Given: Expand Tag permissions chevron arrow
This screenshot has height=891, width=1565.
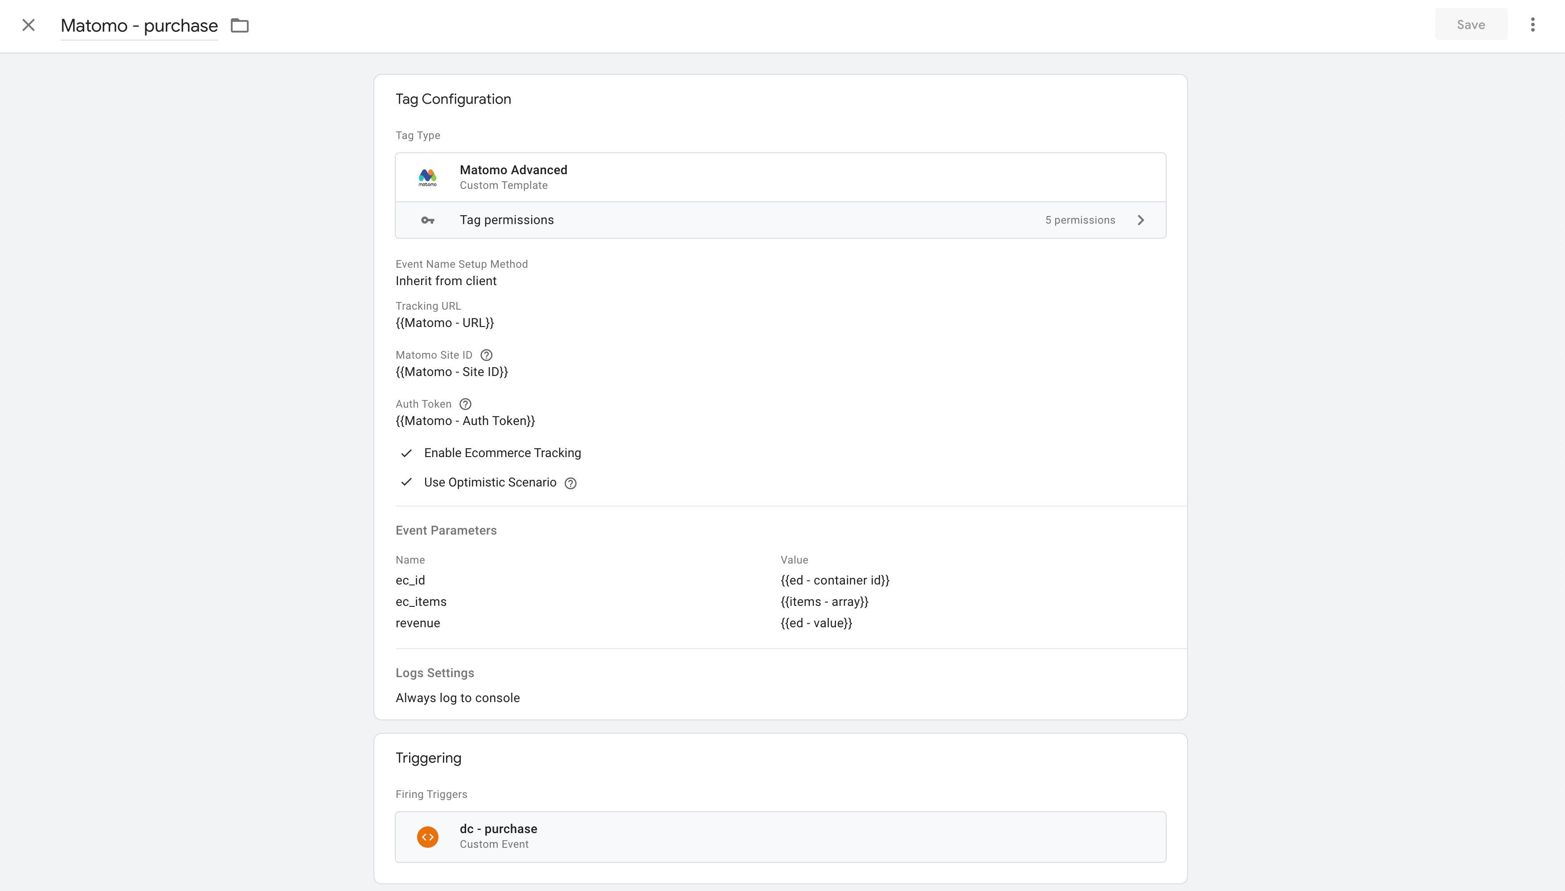Looking at the screenshot, I should 1141,221.
